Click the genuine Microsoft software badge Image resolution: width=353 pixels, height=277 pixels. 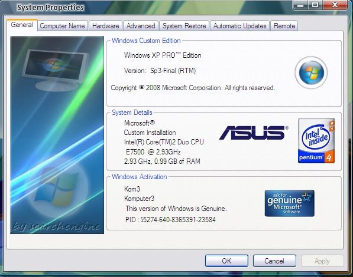point(290,203)
